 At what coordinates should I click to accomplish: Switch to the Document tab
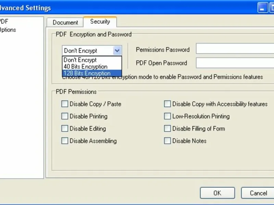pos(65,23)
